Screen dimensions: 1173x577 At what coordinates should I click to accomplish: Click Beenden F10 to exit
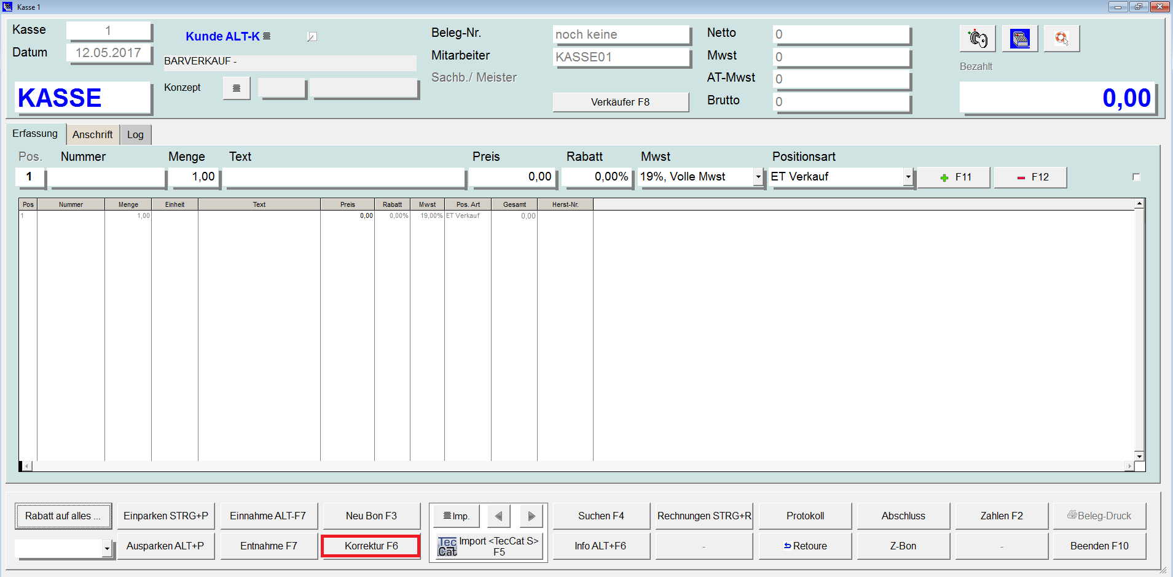click(x=1099, y=546)
